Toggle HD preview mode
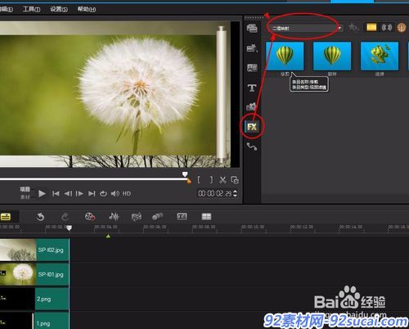Image resolution: width=409 pixels, height=329 pixels. [x=127, y=194]
